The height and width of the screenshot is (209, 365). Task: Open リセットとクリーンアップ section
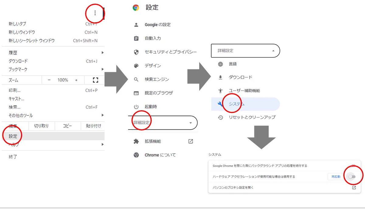coord(252,117)
